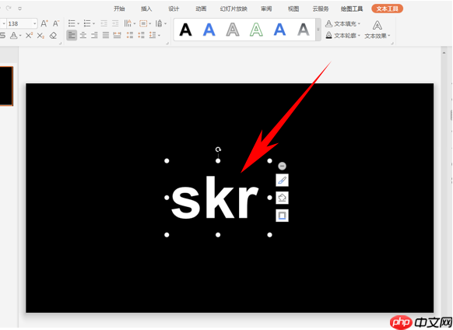Right align the text
Viewport: 453px width, 330px height.
click(94, 35)
